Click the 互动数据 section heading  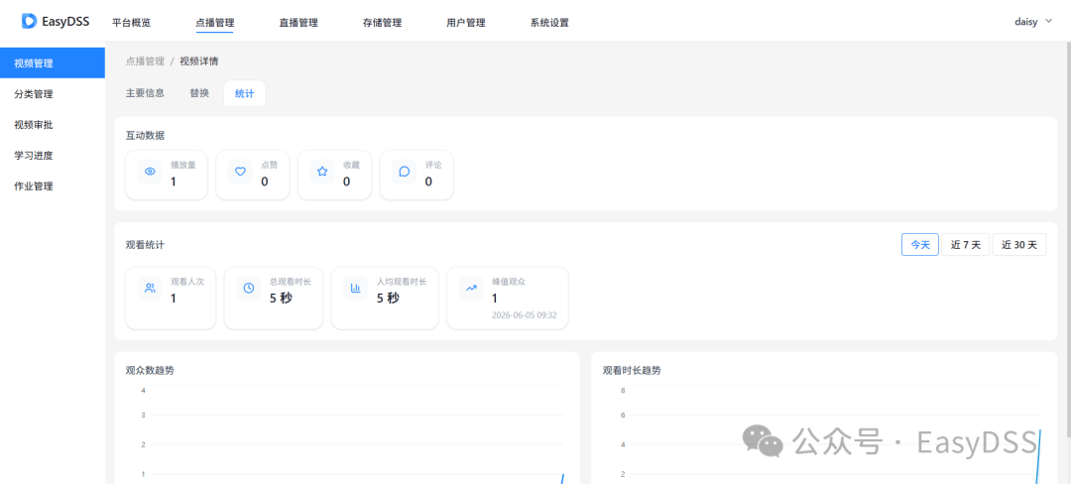click(145, 135)
